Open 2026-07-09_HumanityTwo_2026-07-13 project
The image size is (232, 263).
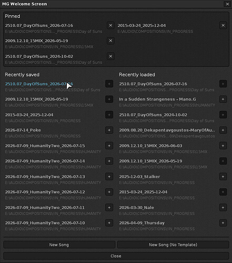coord(45,177)
